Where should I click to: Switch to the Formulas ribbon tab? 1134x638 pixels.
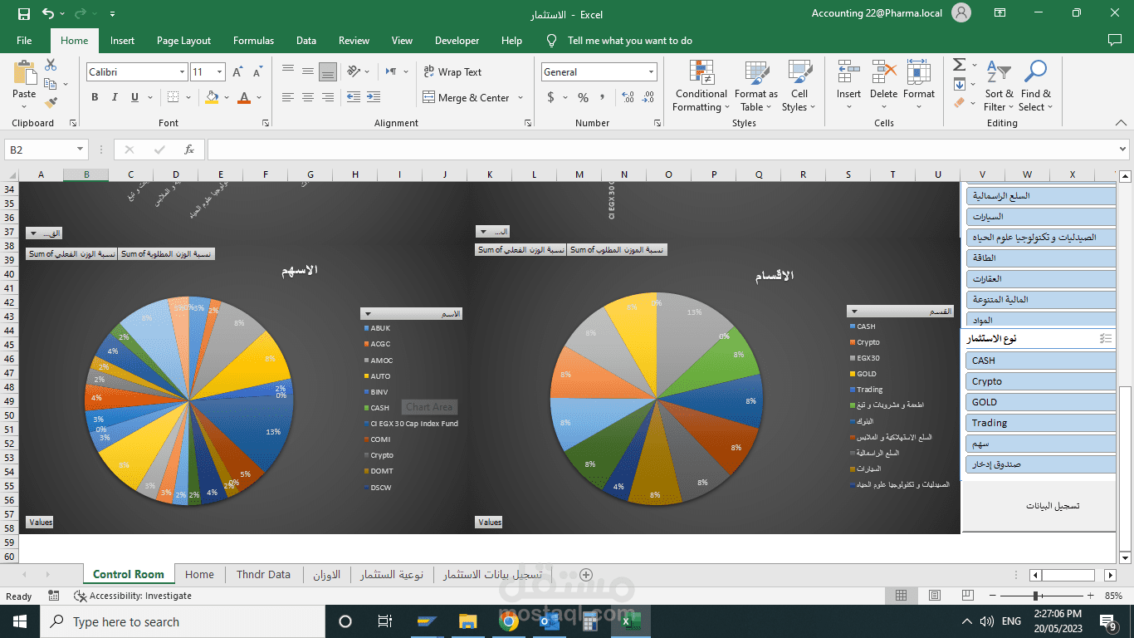253,41
